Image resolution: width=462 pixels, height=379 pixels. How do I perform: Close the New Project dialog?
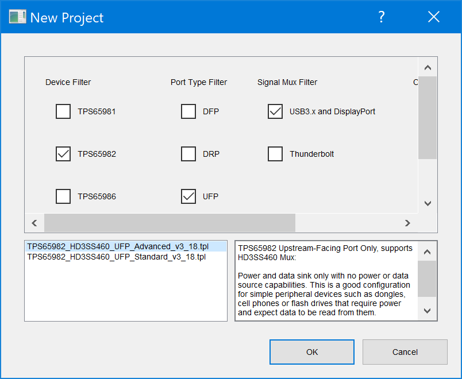[434, 17]
